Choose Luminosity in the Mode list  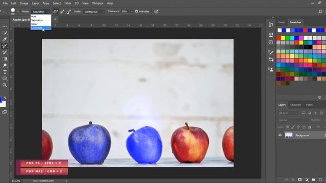pos(41,28)
